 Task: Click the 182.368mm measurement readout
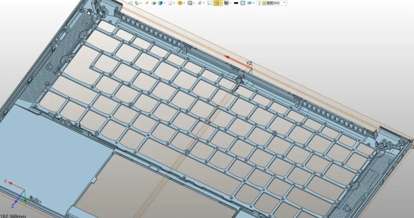(13, 216)
